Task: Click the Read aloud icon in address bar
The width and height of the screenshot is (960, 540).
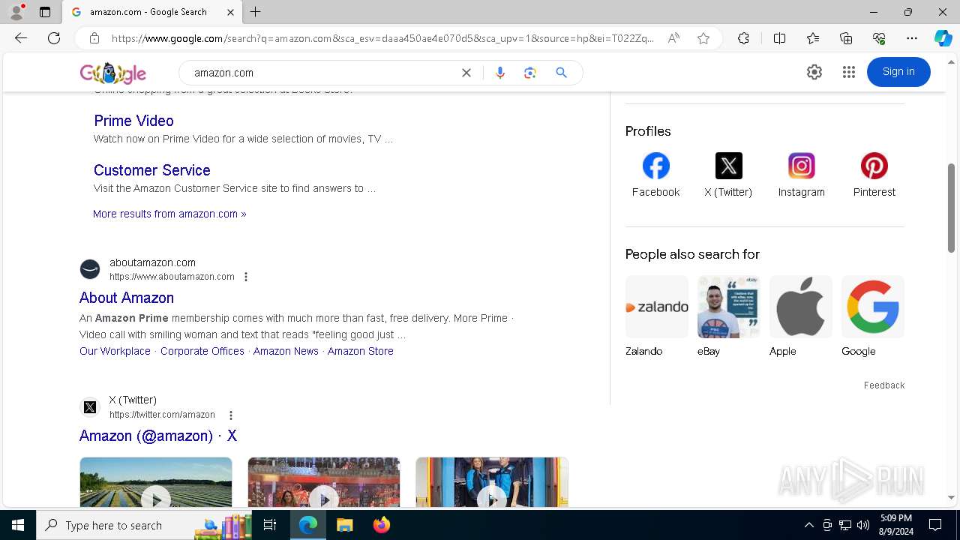Action: click(673, 38)
